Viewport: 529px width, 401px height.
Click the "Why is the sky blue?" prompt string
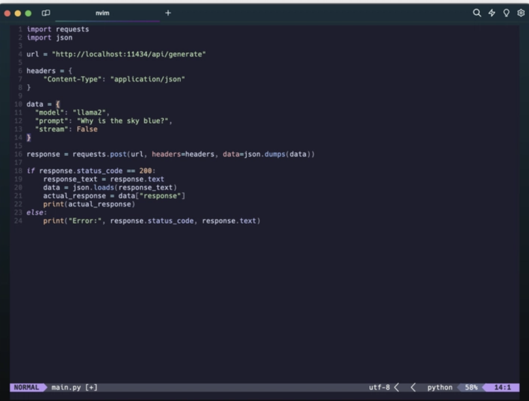(x=124, y=121)
